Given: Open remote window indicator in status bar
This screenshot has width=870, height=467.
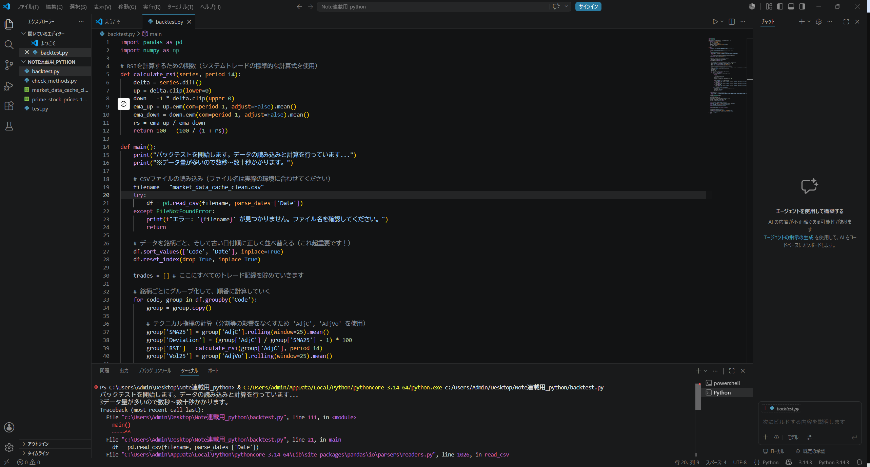Looking at the screenshot, I should pyautogui.click(x=6, y=462).
